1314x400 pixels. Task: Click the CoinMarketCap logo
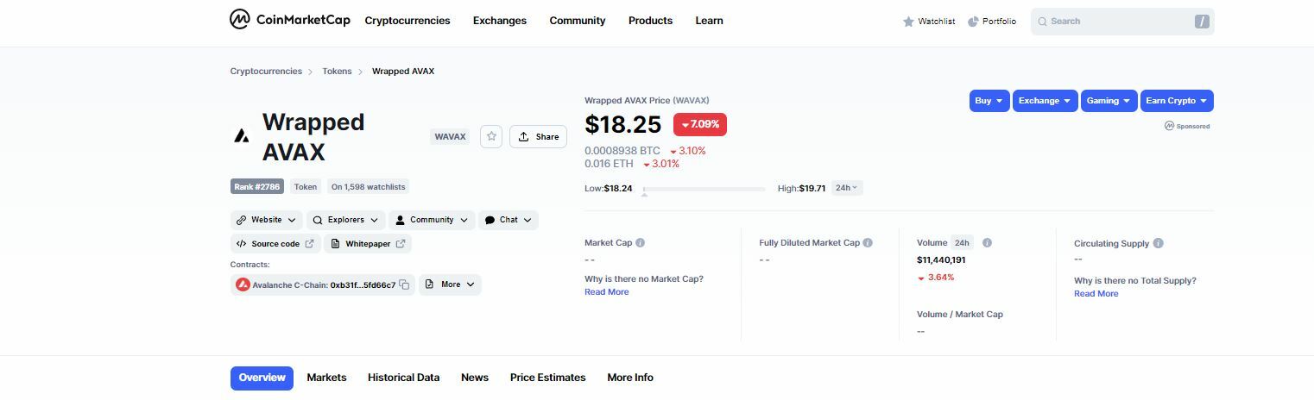289,20
